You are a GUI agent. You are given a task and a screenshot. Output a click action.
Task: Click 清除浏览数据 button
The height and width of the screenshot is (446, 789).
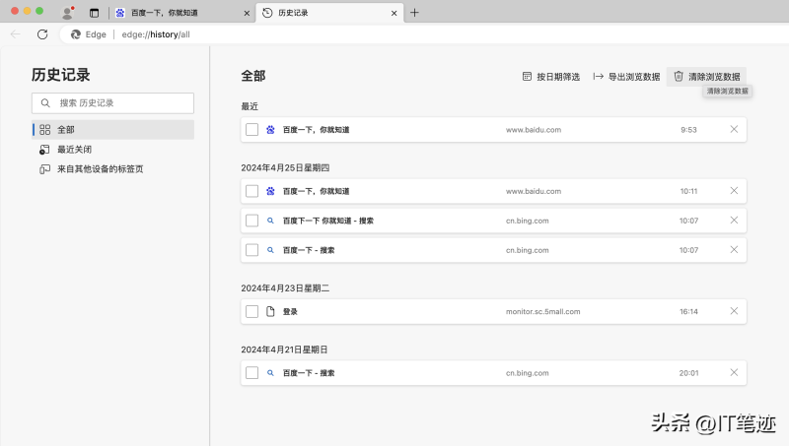(706, 77)
